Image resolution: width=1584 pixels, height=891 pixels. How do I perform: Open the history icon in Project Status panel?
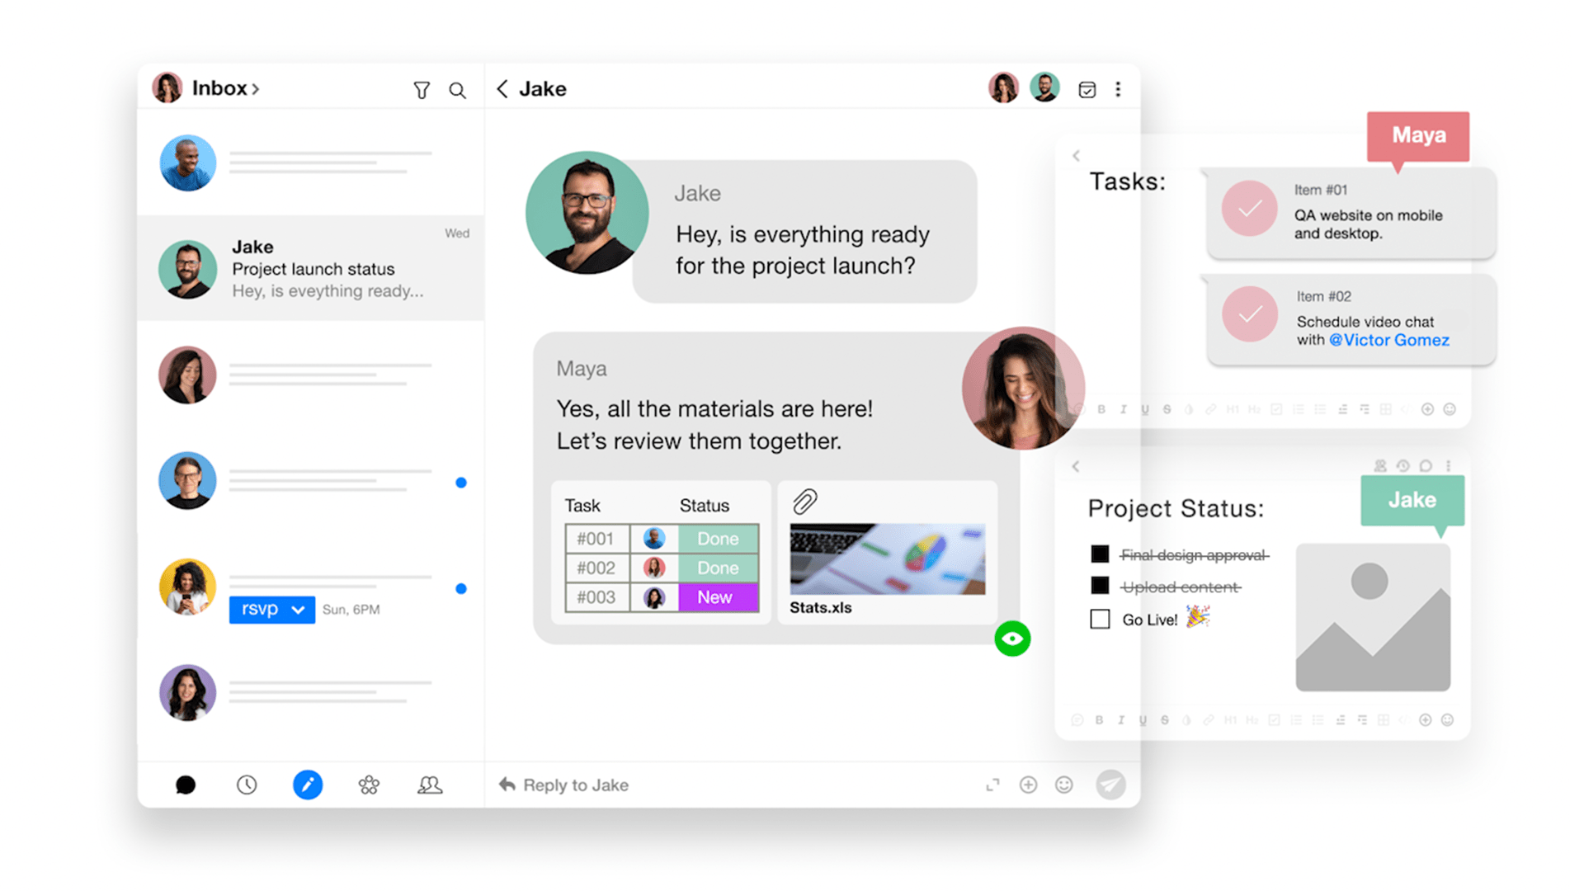1402,466
